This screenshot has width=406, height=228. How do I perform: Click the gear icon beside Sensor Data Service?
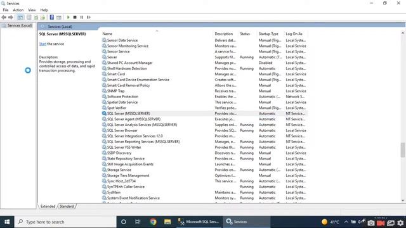[x=104, y=40]
